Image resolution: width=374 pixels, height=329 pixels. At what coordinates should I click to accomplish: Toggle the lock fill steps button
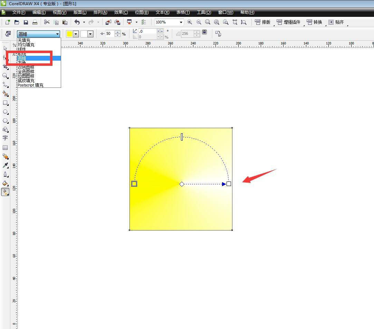pyautogui.click(x=204, y=32)
